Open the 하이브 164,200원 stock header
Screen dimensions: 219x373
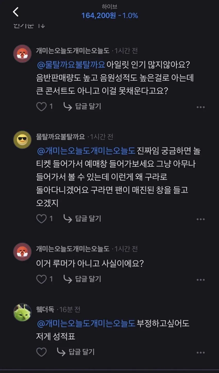point(110,12)
